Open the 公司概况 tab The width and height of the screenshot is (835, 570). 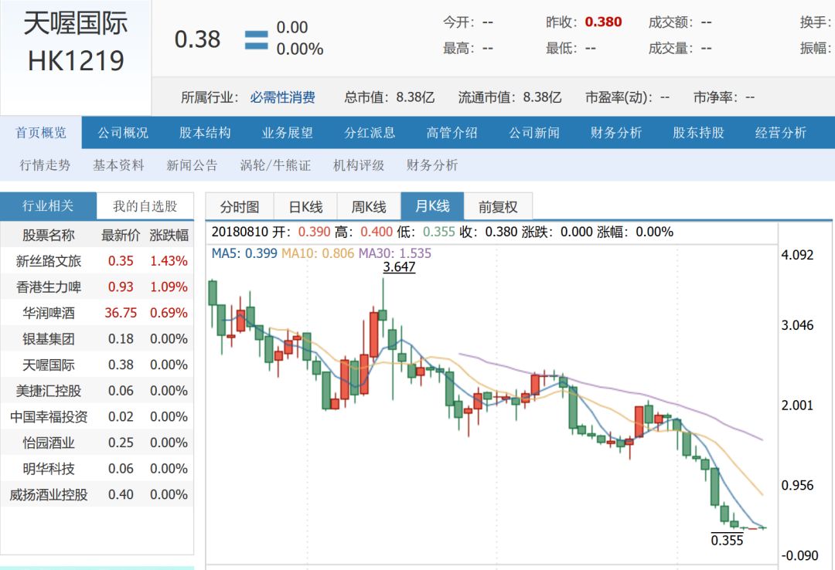click(x=124, y=132)
